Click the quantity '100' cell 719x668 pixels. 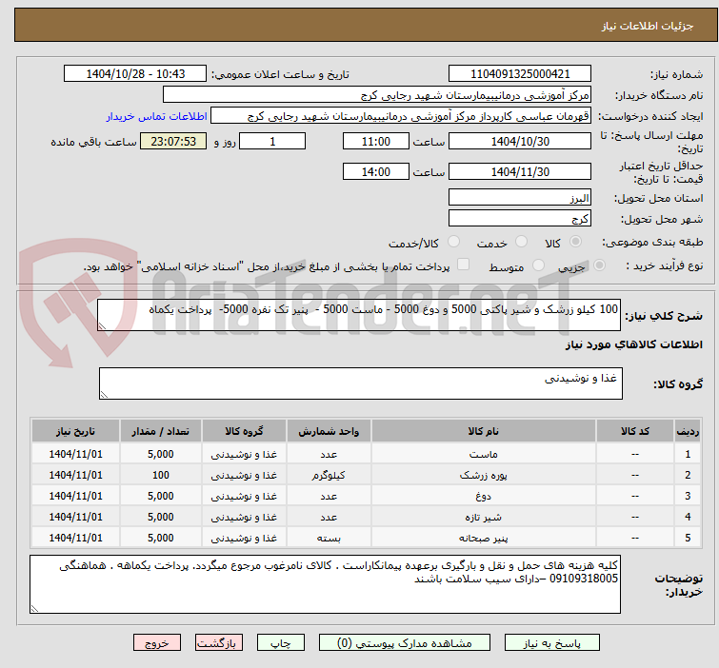161,475
